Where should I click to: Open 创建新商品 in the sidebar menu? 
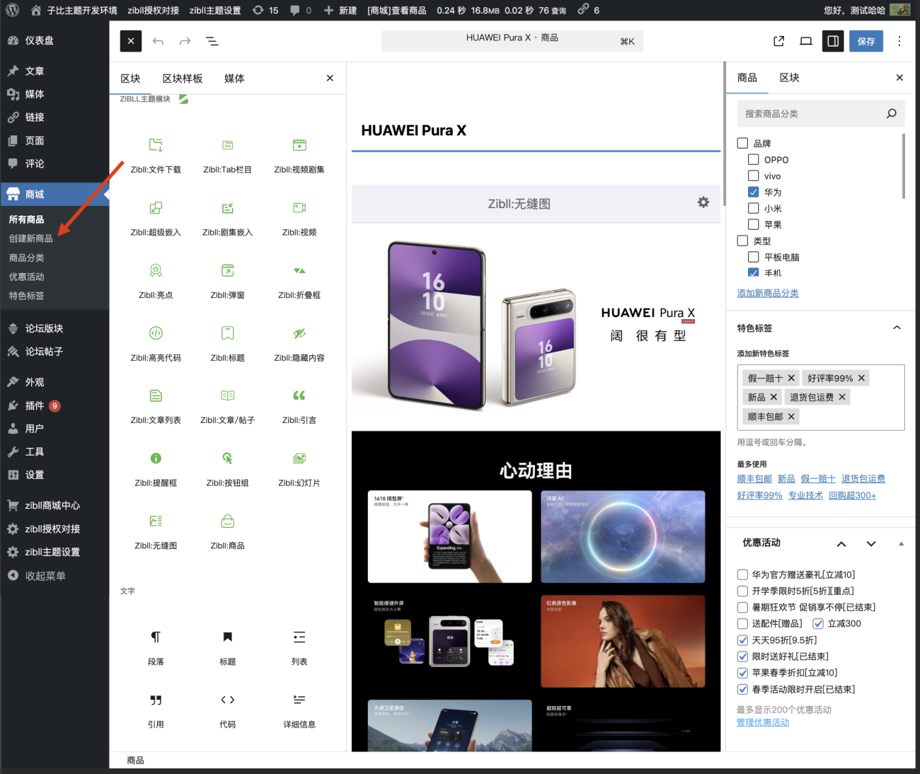(x=31, y=238)
